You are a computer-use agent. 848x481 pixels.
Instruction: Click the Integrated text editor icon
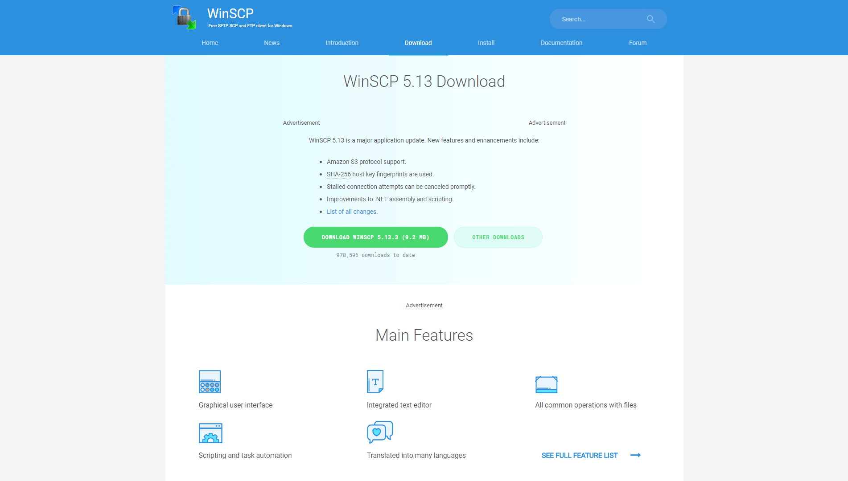pos(375,382)
